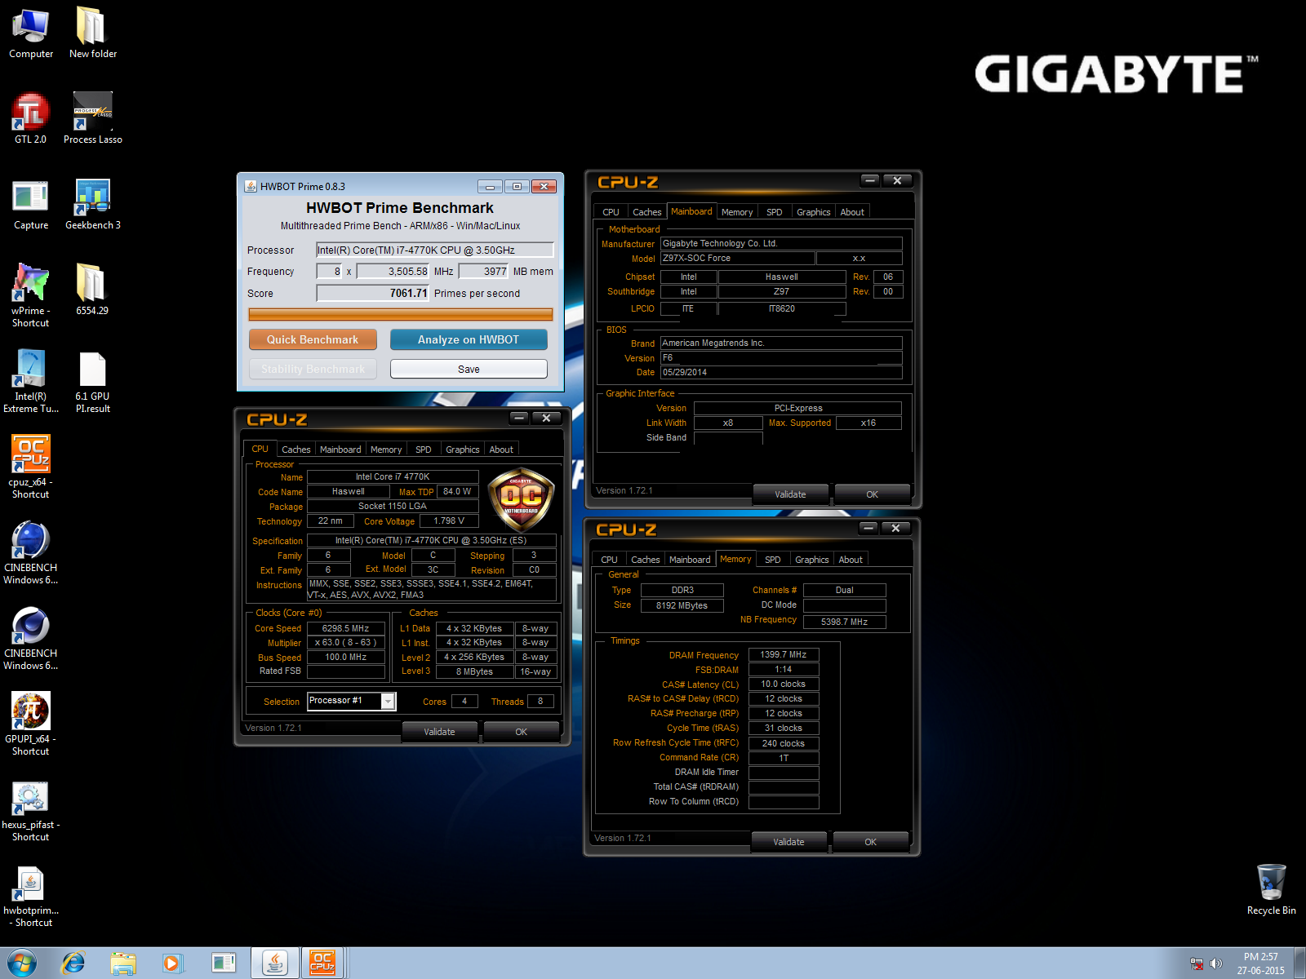Switch to the Java HWBOT Prime taskbar item

coord(275,963)
